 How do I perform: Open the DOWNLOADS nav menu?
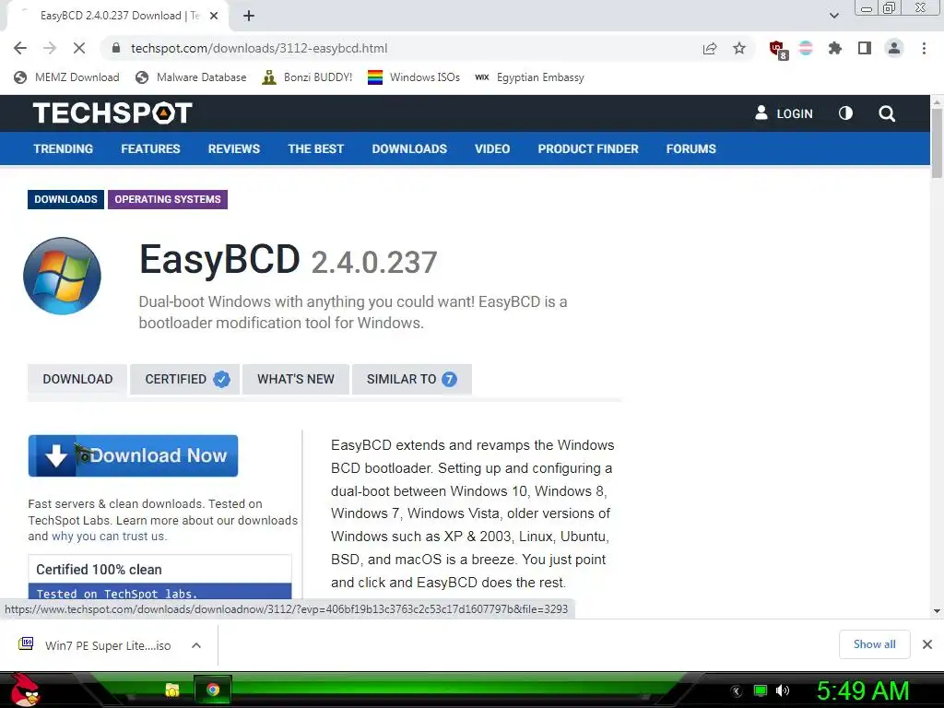409,148
